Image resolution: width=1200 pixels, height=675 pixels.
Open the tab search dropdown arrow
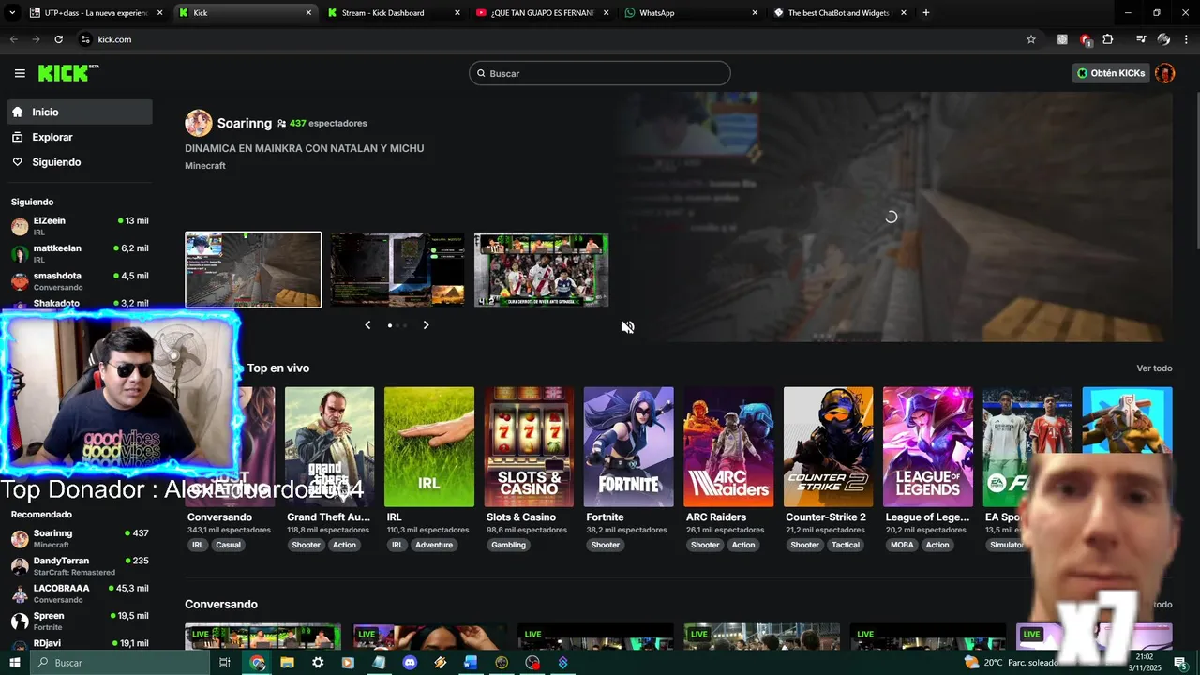(11, 13)
